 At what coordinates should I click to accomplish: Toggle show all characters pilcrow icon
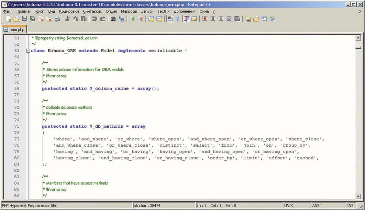(x=178, y=19)
